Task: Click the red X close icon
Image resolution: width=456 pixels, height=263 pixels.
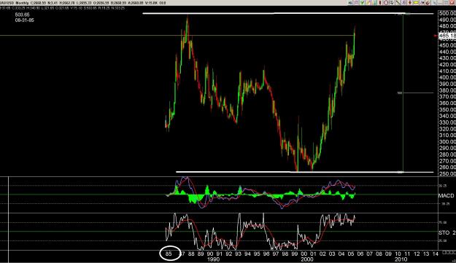Action: click(x=452, y=3)
